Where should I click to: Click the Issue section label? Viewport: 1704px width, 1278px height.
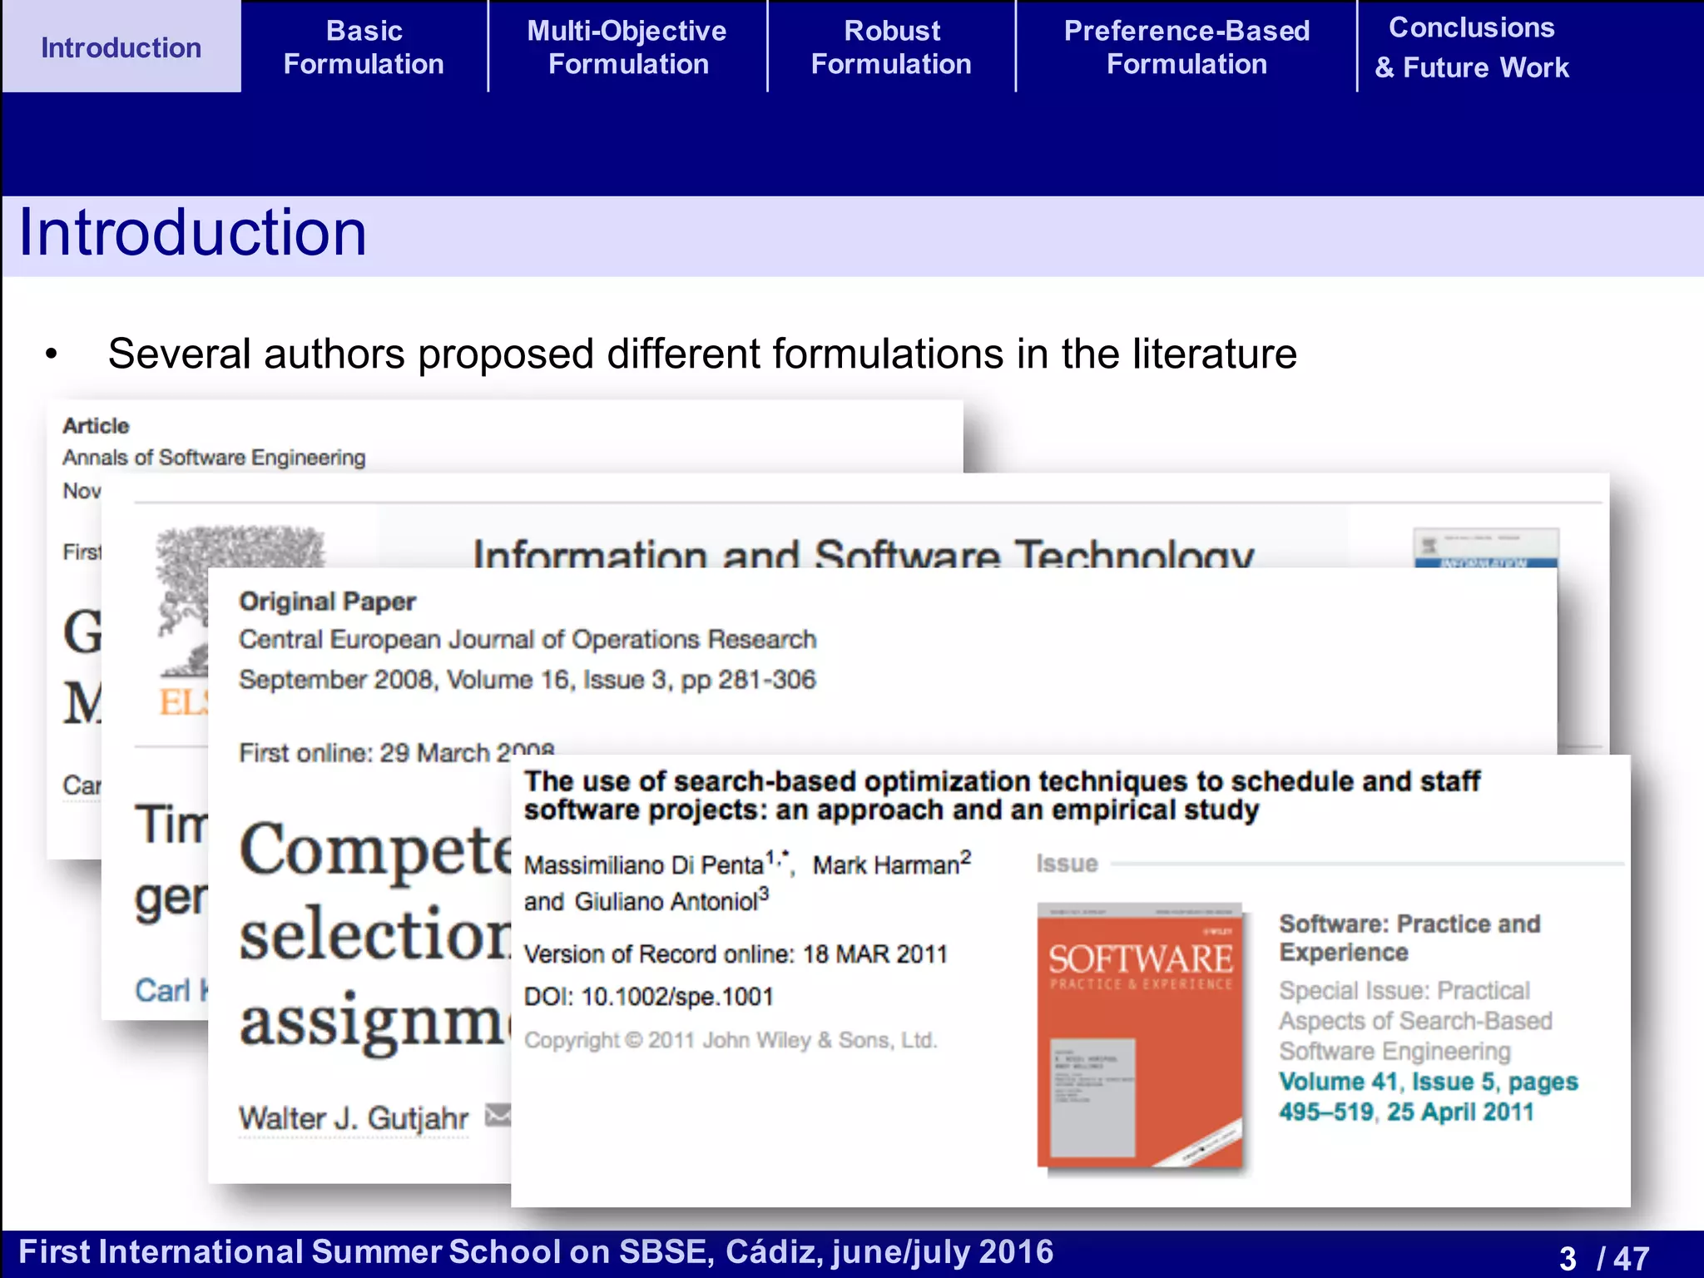pyautogui.click(x=1067, y=864)
